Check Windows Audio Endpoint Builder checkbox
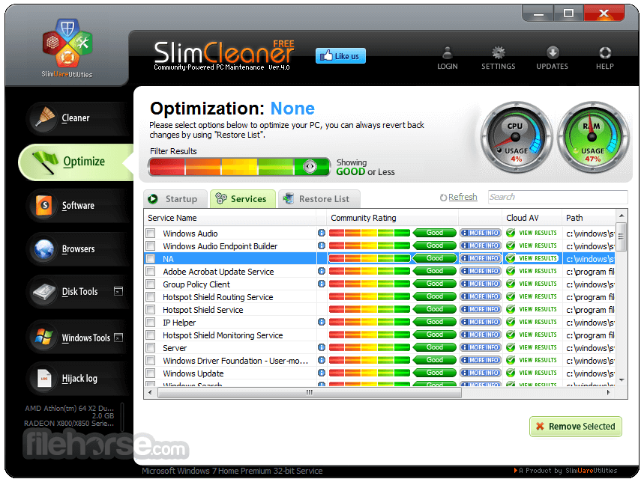This screenshot has width=644, height=482. coord(151,246)
